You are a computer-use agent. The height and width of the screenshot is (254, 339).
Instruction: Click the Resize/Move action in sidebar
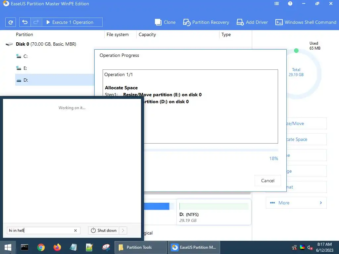pyautogui.click(x=306, y=124)
